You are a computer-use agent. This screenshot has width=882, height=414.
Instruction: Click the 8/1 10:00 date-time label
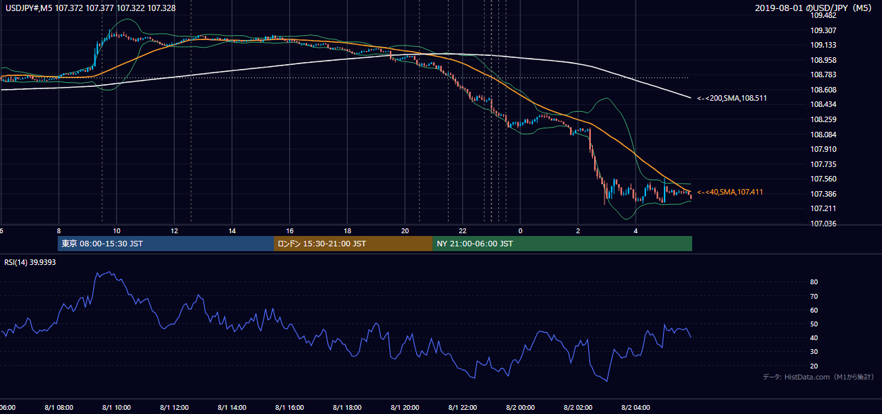pyautogui.click(x=117, y=408)
